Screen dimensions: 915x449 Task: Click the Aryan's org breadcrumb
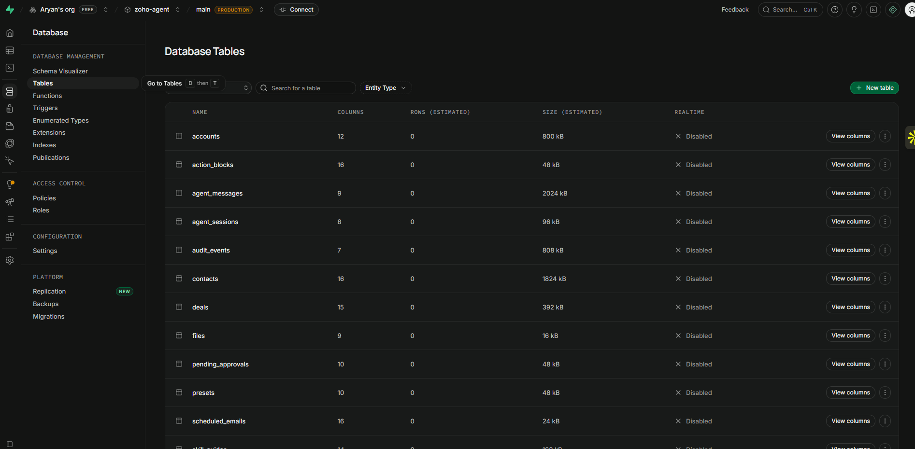tap(57, 10)
